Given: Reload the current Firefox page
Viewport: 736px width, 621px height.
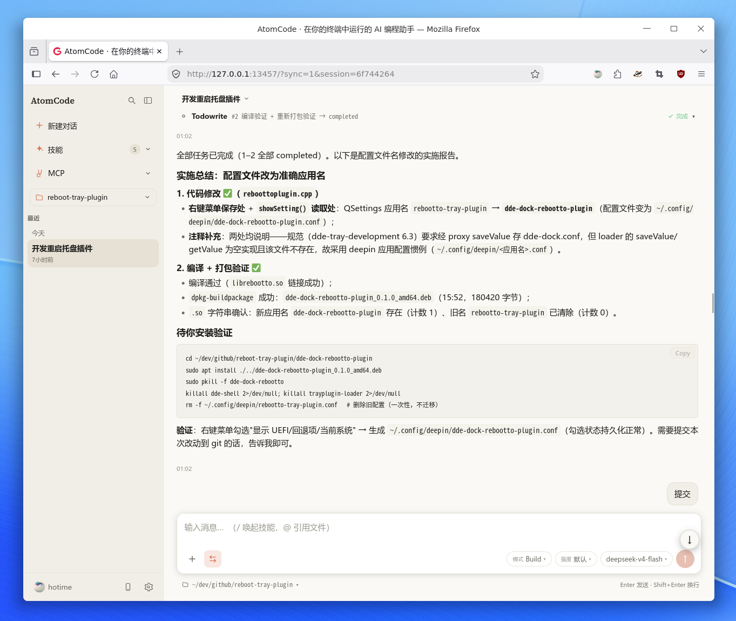Looking at the screenshot, I should click(94, 74).
